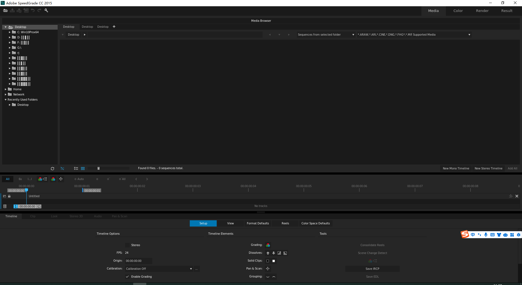Screen dimensions: 522x285
Task: Click the lock icon on Untitled timeline
Action: (x=9, y=196)
